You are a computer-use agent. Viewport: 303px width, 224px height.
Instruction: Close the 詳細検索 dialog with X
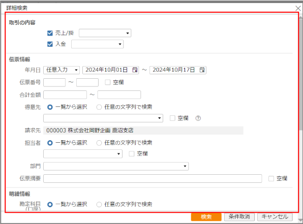[x=298, y=8]
